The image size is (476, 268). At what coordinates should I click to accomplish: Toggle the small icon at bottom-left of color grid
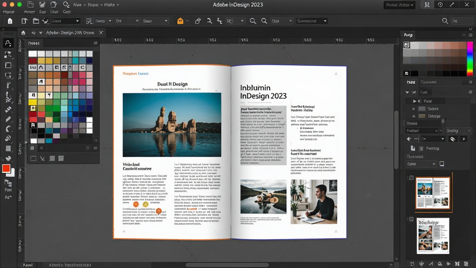[407, 73]
